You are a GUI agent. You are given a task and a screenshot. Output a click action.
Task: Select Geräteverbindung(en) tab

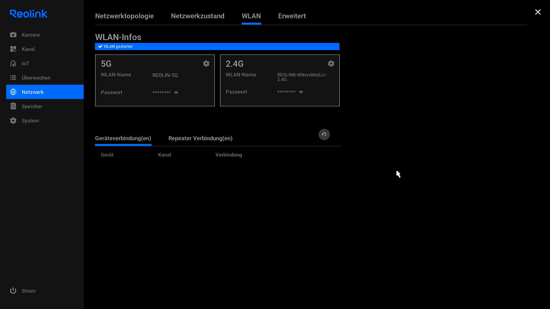pos(123,138)
